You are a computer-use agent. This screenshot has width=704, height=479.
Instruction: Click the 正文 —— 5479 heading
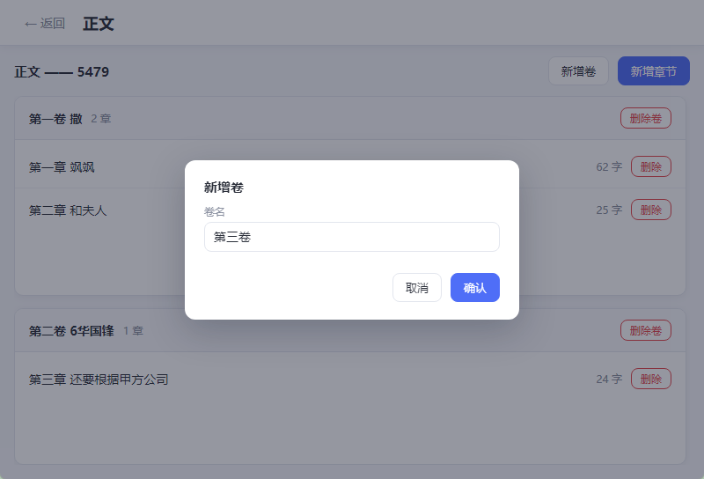coord(62,72)
